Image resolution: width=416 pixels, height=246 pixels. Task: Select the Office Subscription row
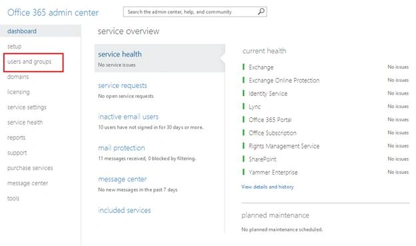325,133
